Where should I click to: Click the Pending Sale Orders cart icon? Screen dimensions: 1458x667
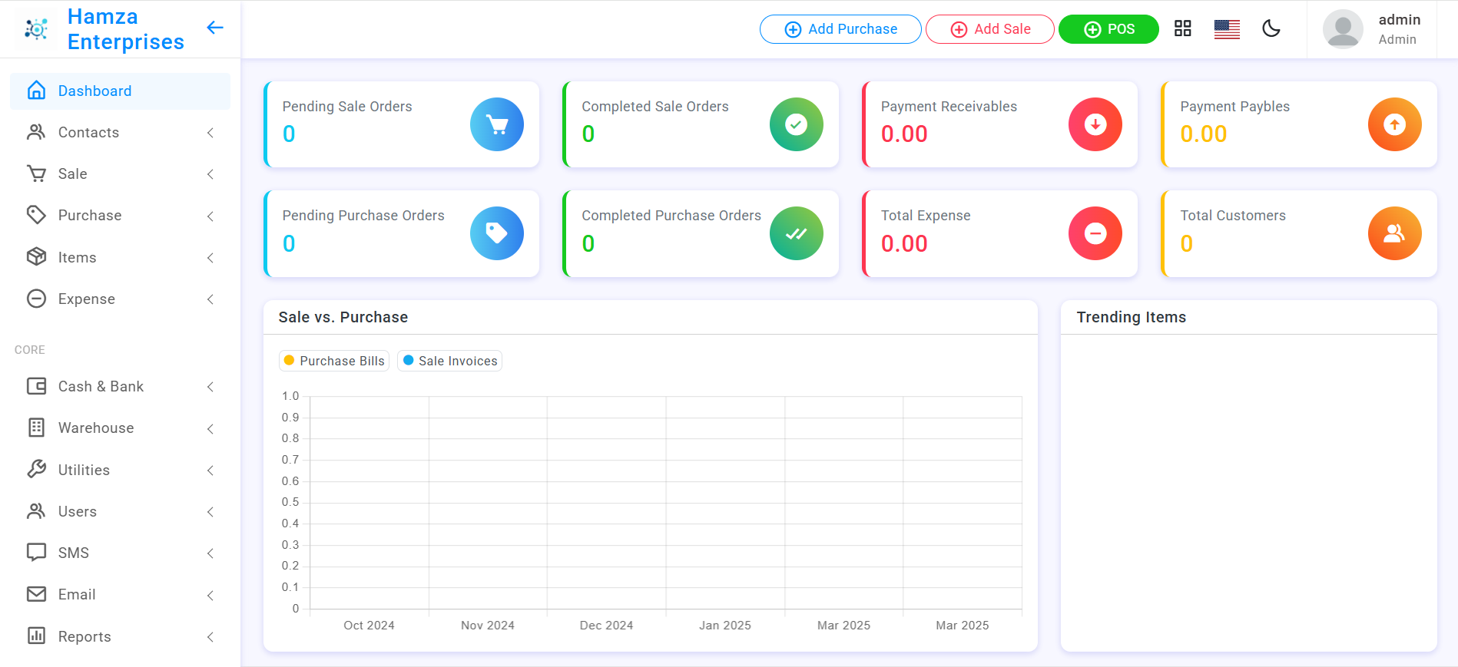pyautogui.click(x=497, y=124)
